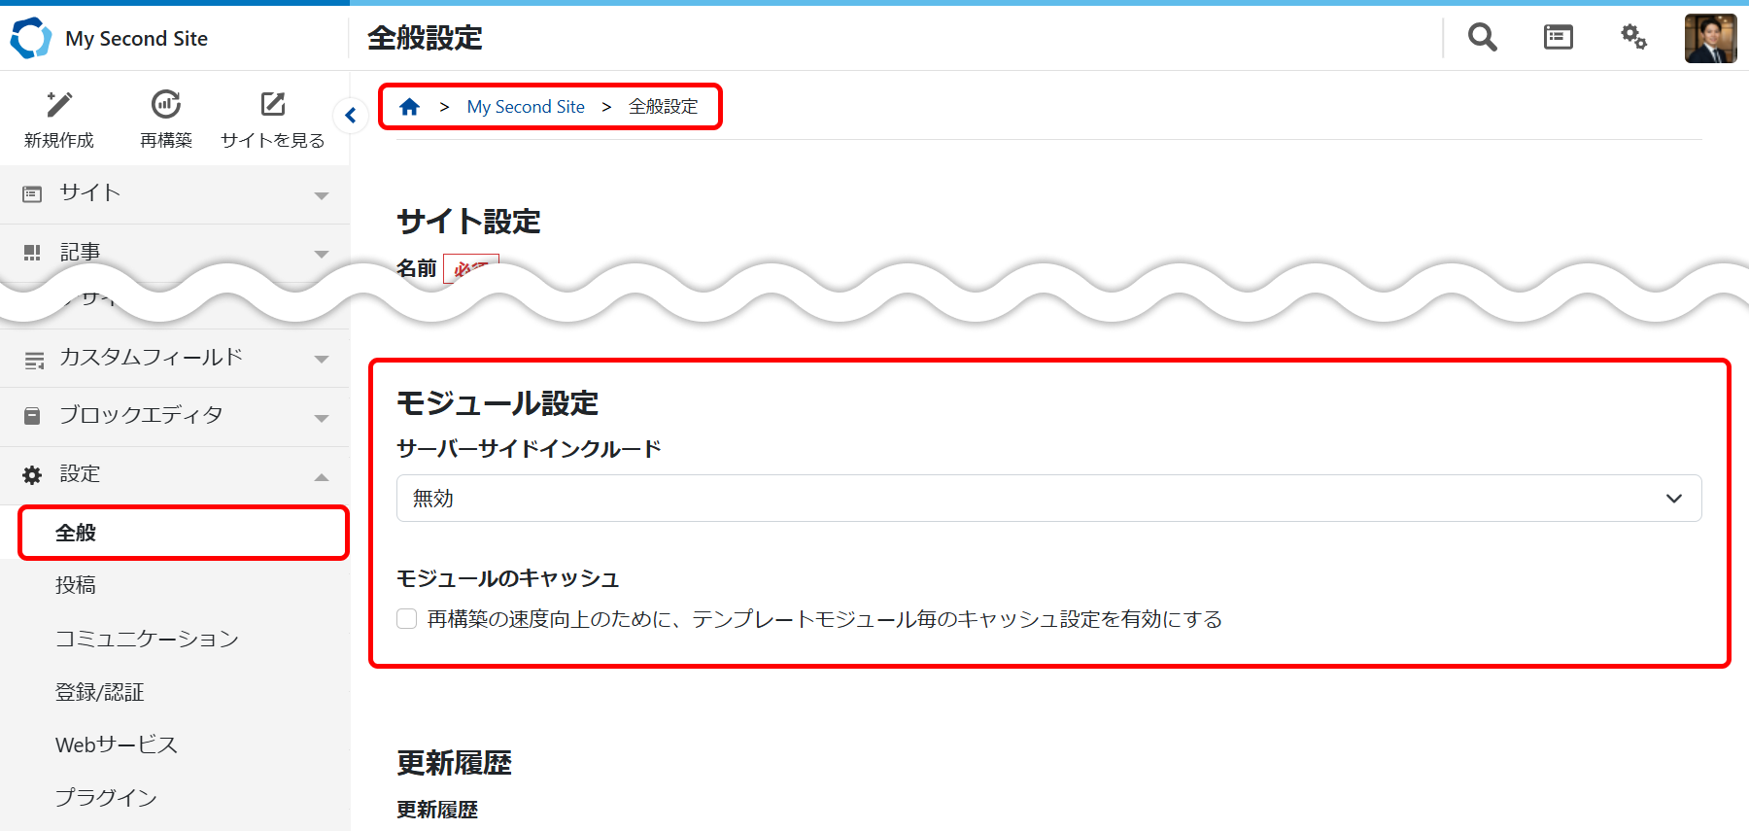The image size is (1749, 831).
Task: Collapse sidebar with left chevron button
Action: 351,116
